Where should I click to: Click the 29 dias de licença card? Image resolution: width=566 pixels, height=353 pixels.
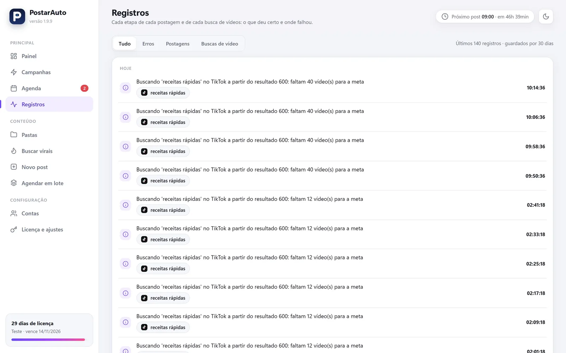click(49, 330)
